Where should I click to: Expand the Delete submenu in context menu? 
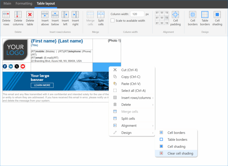click(132, 105)
